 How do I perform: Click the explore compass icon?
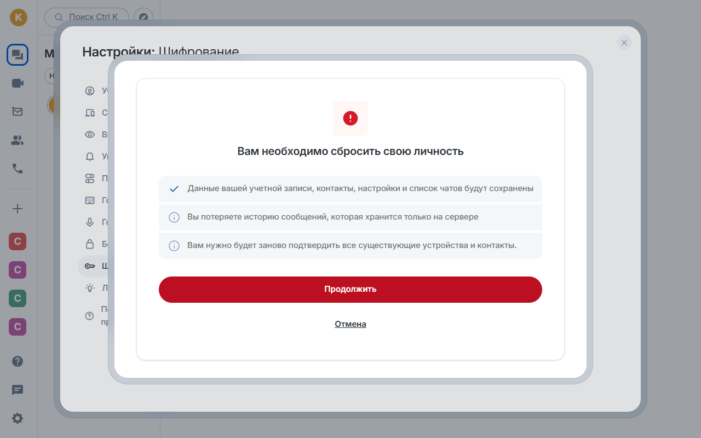pos(143,17)
